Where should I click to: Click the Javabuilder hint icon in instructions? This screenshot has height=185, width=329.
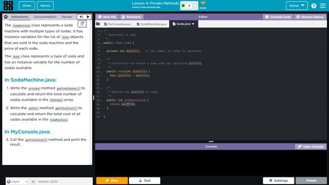pos(82,24)
